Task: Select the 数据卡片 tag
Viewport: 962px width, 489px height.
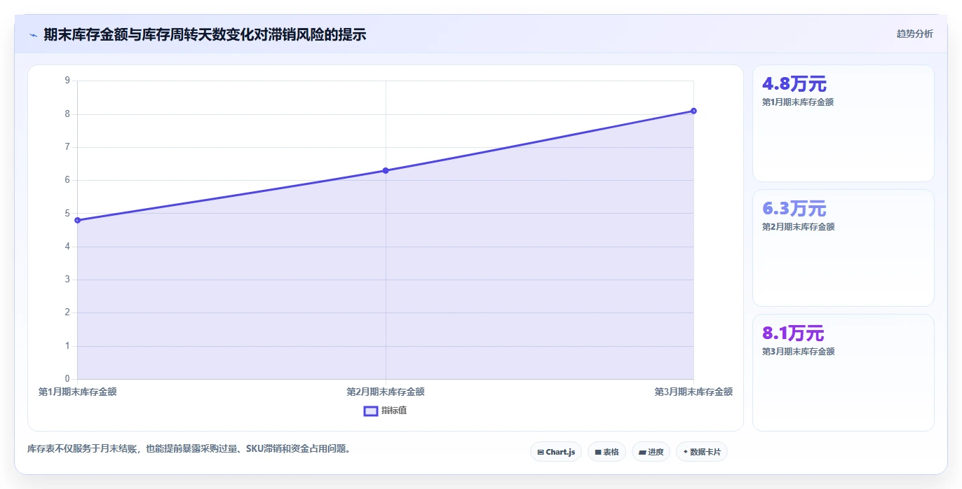Action: [701, 452]
